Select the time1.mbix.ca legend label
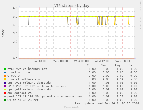143x110 pixels. point(19,72)
